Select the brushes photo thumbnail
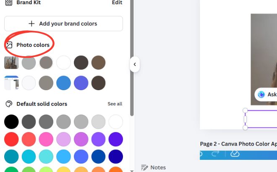Screen dimensions: 277x172 (x=11, y=63)
